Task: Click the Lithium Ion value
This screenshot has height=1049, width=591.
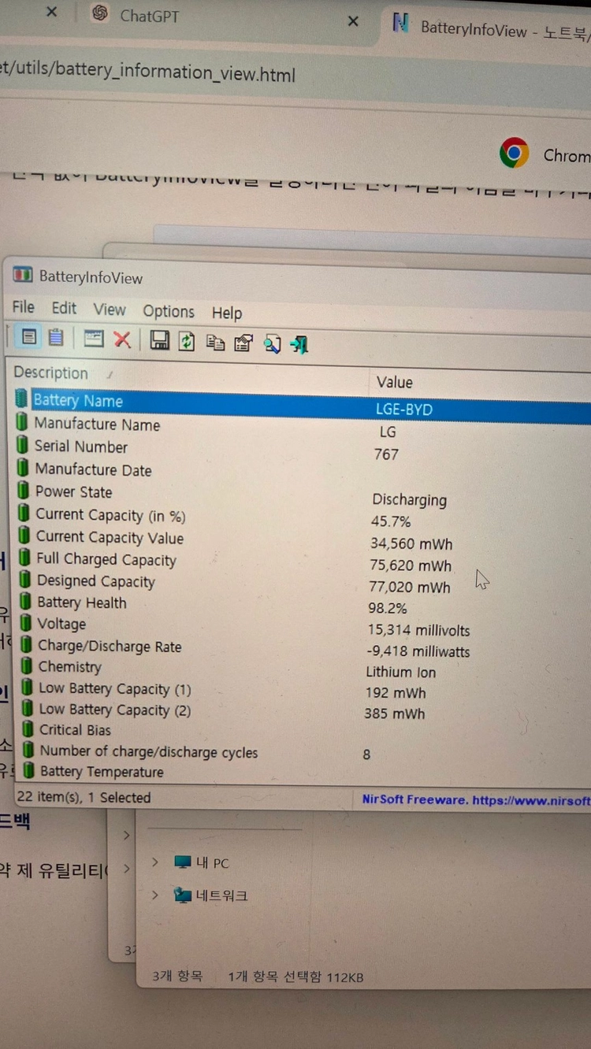Action: point(400,673)
